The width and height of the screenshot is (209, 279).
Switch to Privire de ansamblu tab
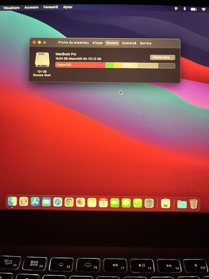click(x=73, y=43)
